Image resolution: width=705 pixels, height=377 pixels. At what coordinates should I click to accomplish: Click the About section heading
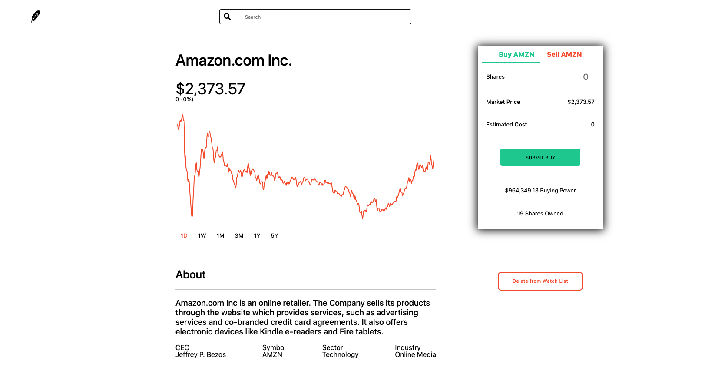pos(190,274)
